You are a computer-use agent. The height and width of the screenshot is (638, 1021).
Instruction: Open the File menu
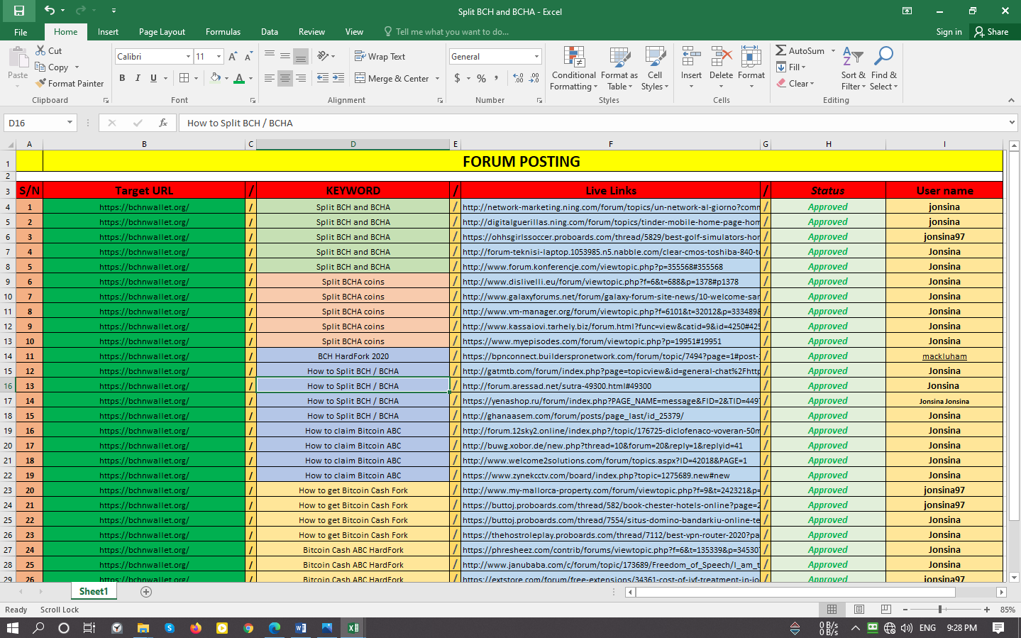21,31
